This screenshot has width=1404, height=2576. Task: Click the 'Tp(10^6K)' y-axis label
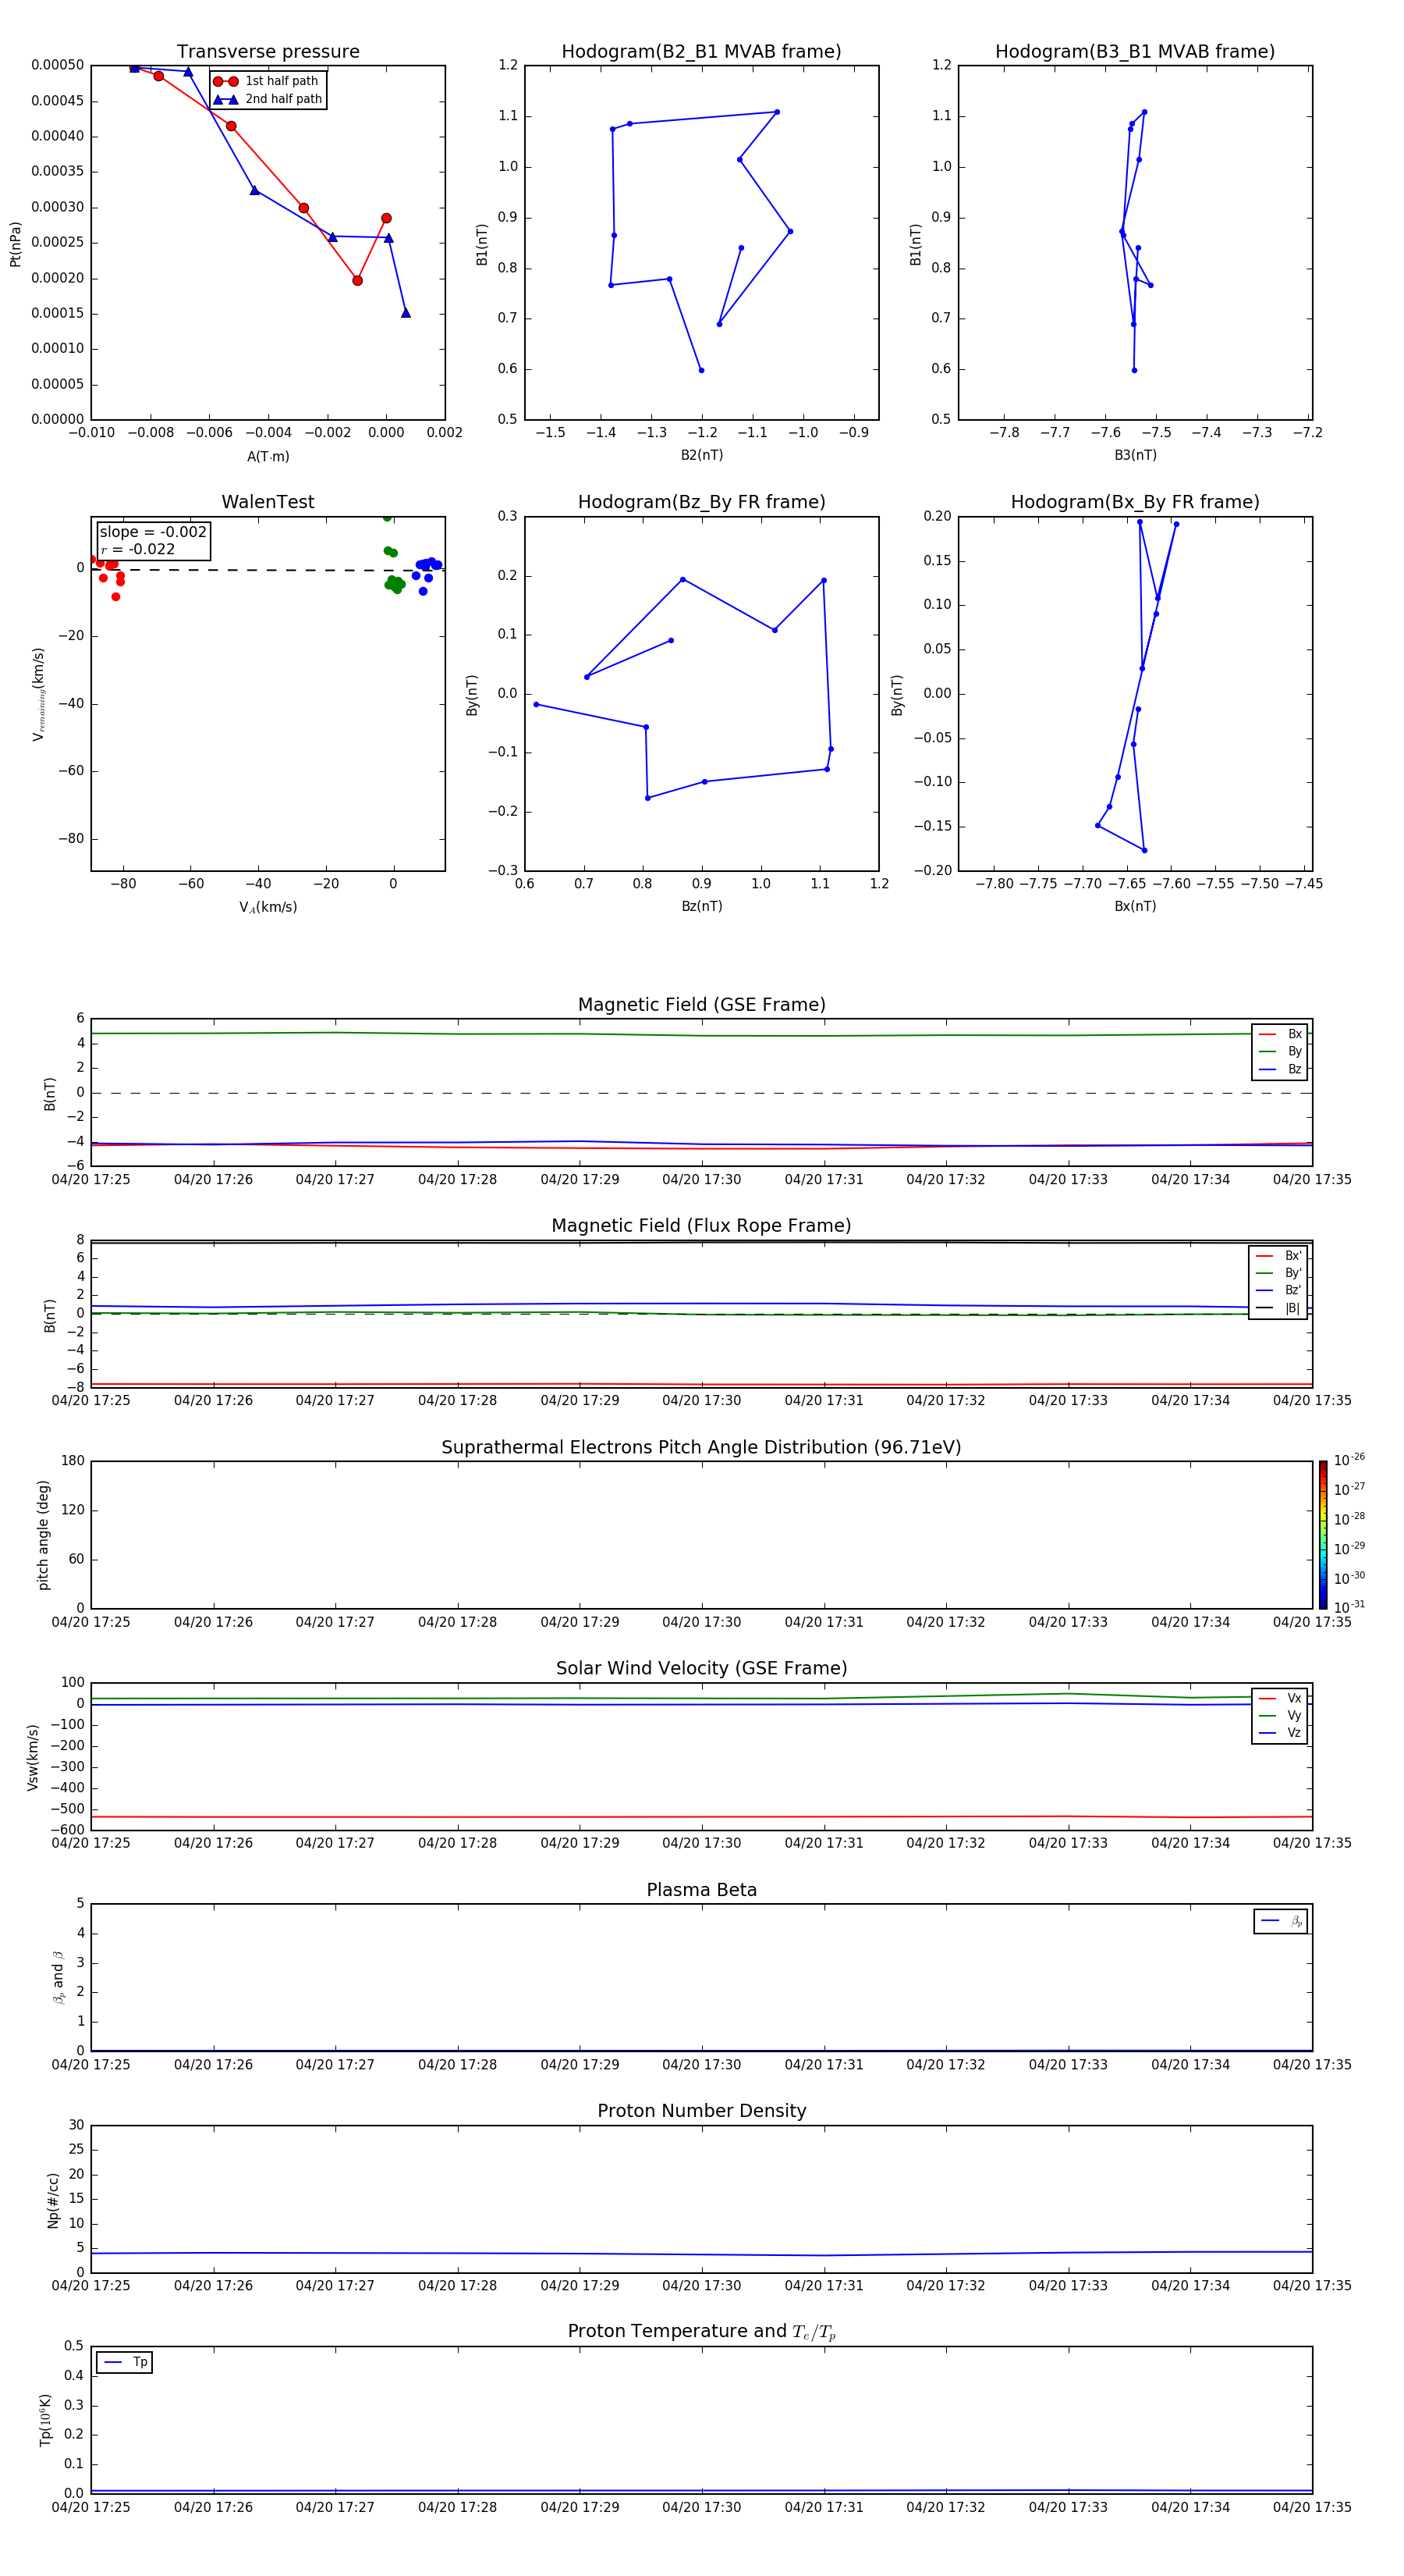point(45,2420)
